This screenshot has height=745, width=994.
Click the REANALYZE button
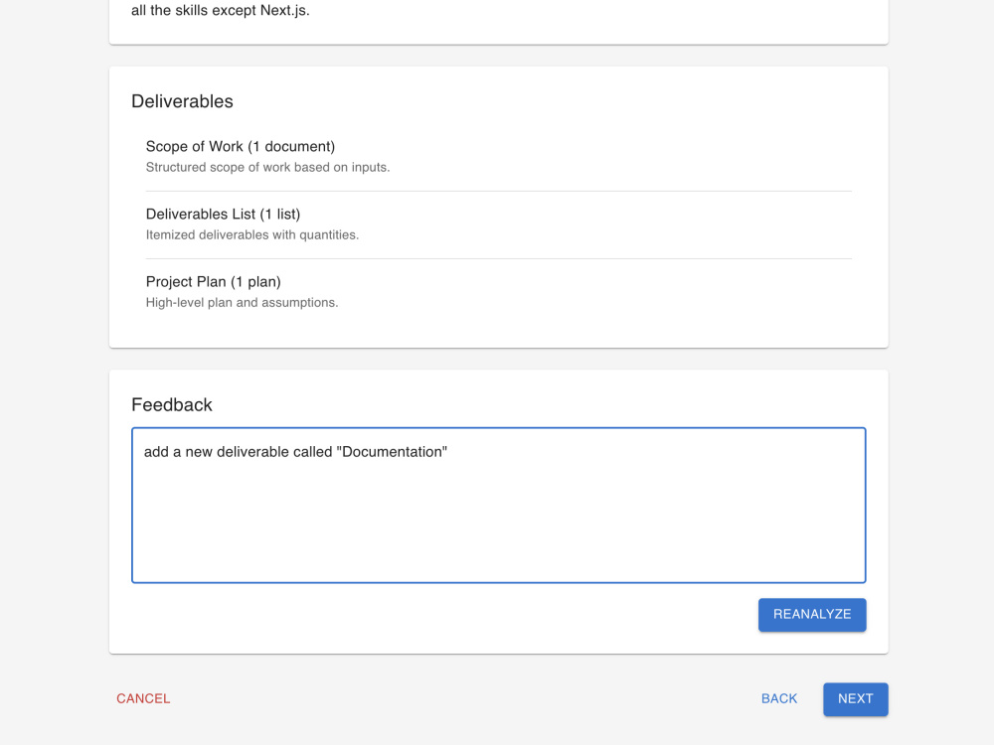click(811, 615)
